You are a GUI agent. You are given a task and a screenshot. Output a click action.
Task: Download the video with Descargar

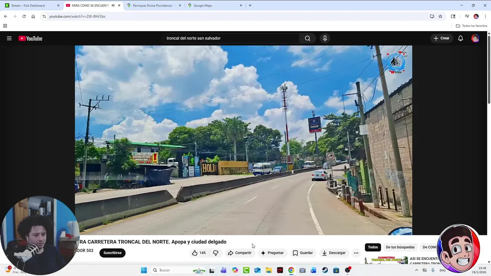pyautogui.click(x=334, y=253)
